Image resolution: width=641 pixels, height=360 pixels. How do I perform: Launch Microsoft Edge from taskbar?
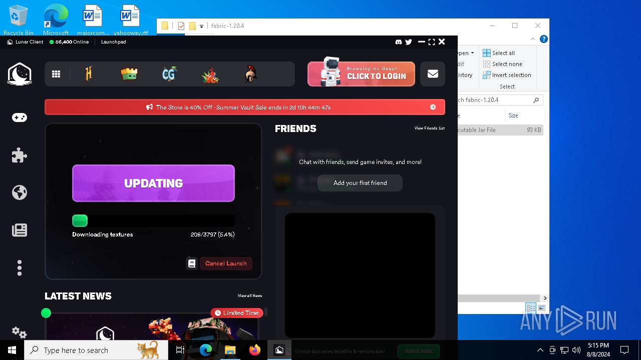(206, 350)
